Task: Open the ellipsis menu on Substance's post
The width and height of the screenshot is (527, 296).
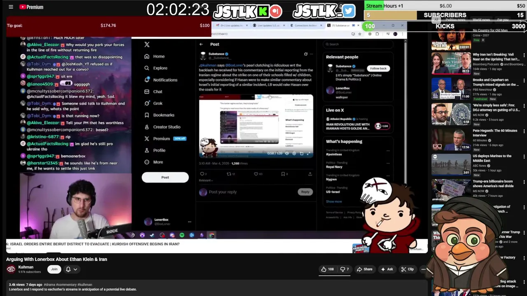Action: coord(311,54)
